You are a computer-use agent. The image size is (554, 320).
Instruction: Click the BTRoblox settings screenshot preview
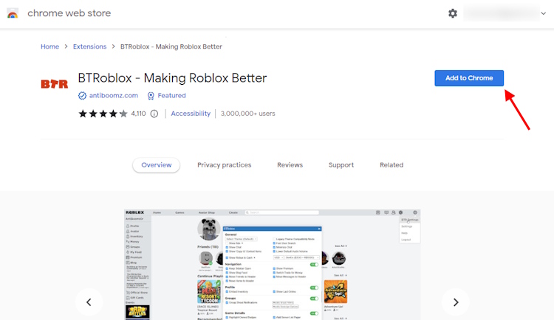pyautogui.click(x=272, y=265)
